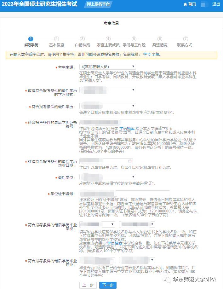The width and height of the screenshot is (223, 289).
Task: Open 学信档案 link under certificate number
Action: (127, 129)
